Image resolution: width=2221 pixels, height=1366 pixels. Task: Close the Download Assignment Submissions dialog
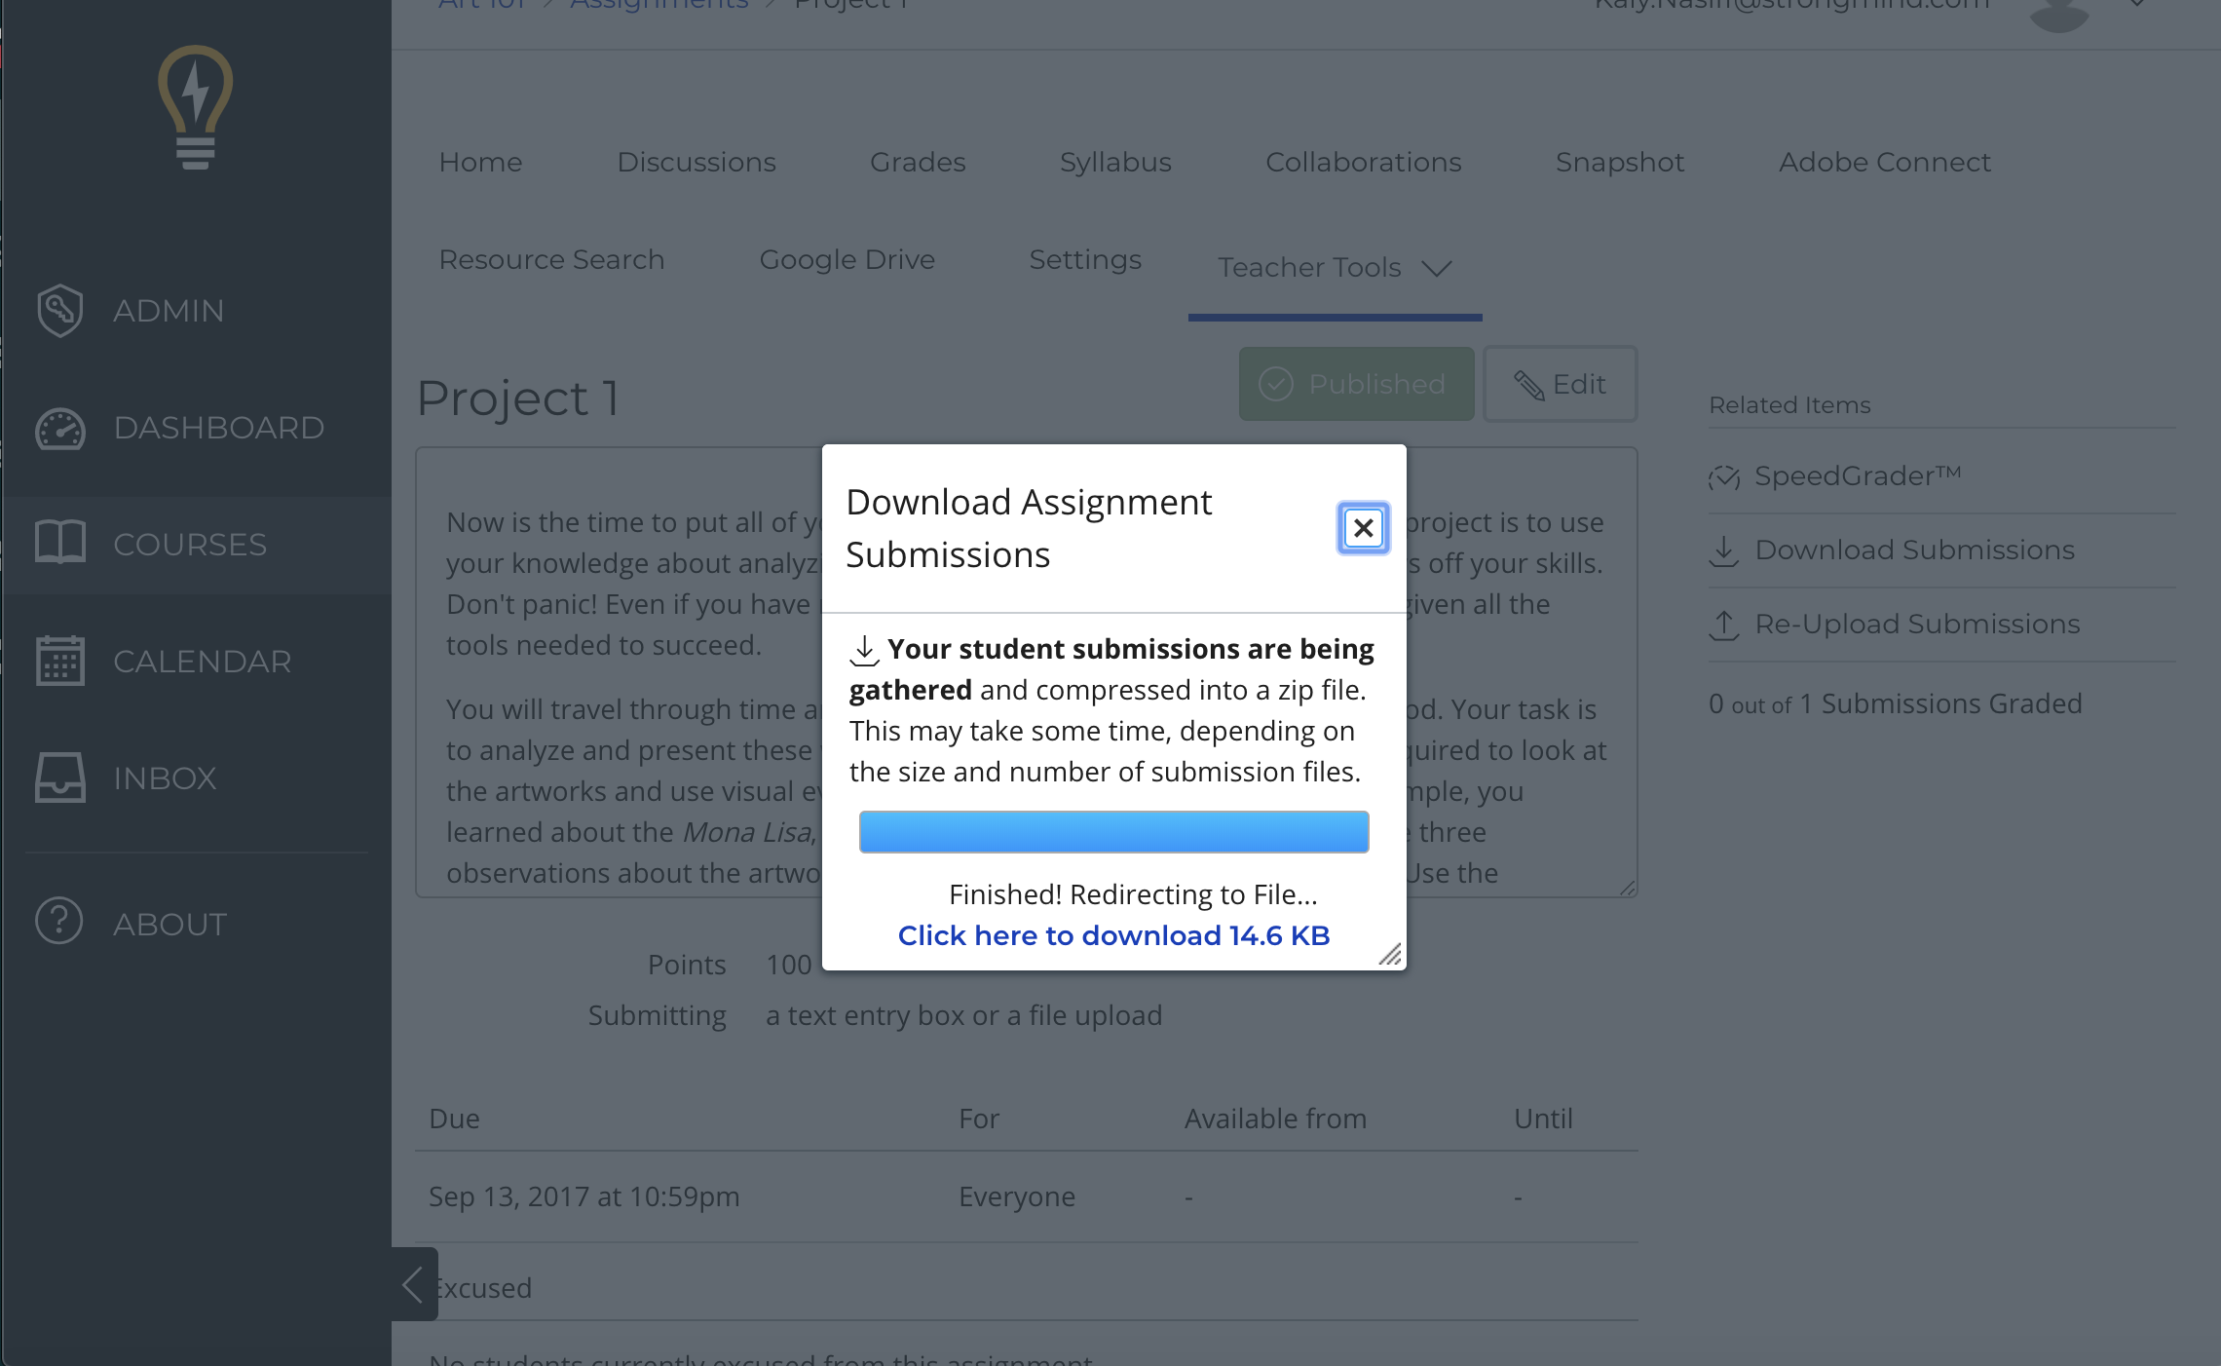pyautogui.click(x=1364, y=528)
